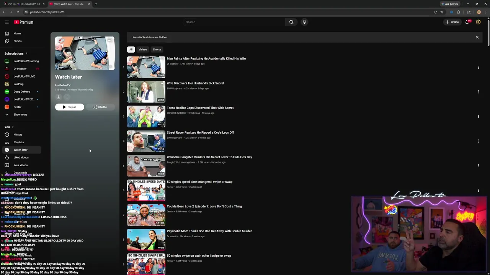Open playlist more options dots
Image resolution: width=490 pixels, height=275 pixels.
tap(67, 97)
